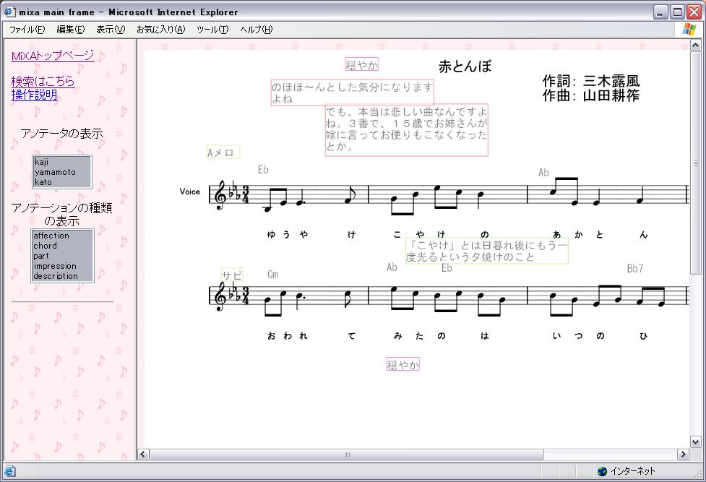Click the treble clef on the first staff
The height and width of the screenshot is (482, 706).
(x=220, y=196)
